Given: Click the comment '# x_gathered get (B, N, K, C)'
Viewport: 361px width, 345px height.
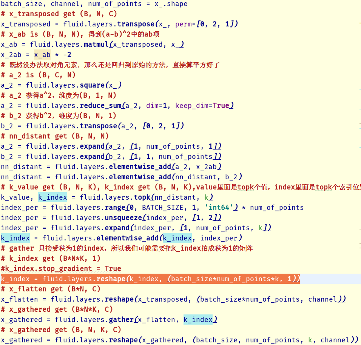Looking at the screenshot, I should click(61, 330).
